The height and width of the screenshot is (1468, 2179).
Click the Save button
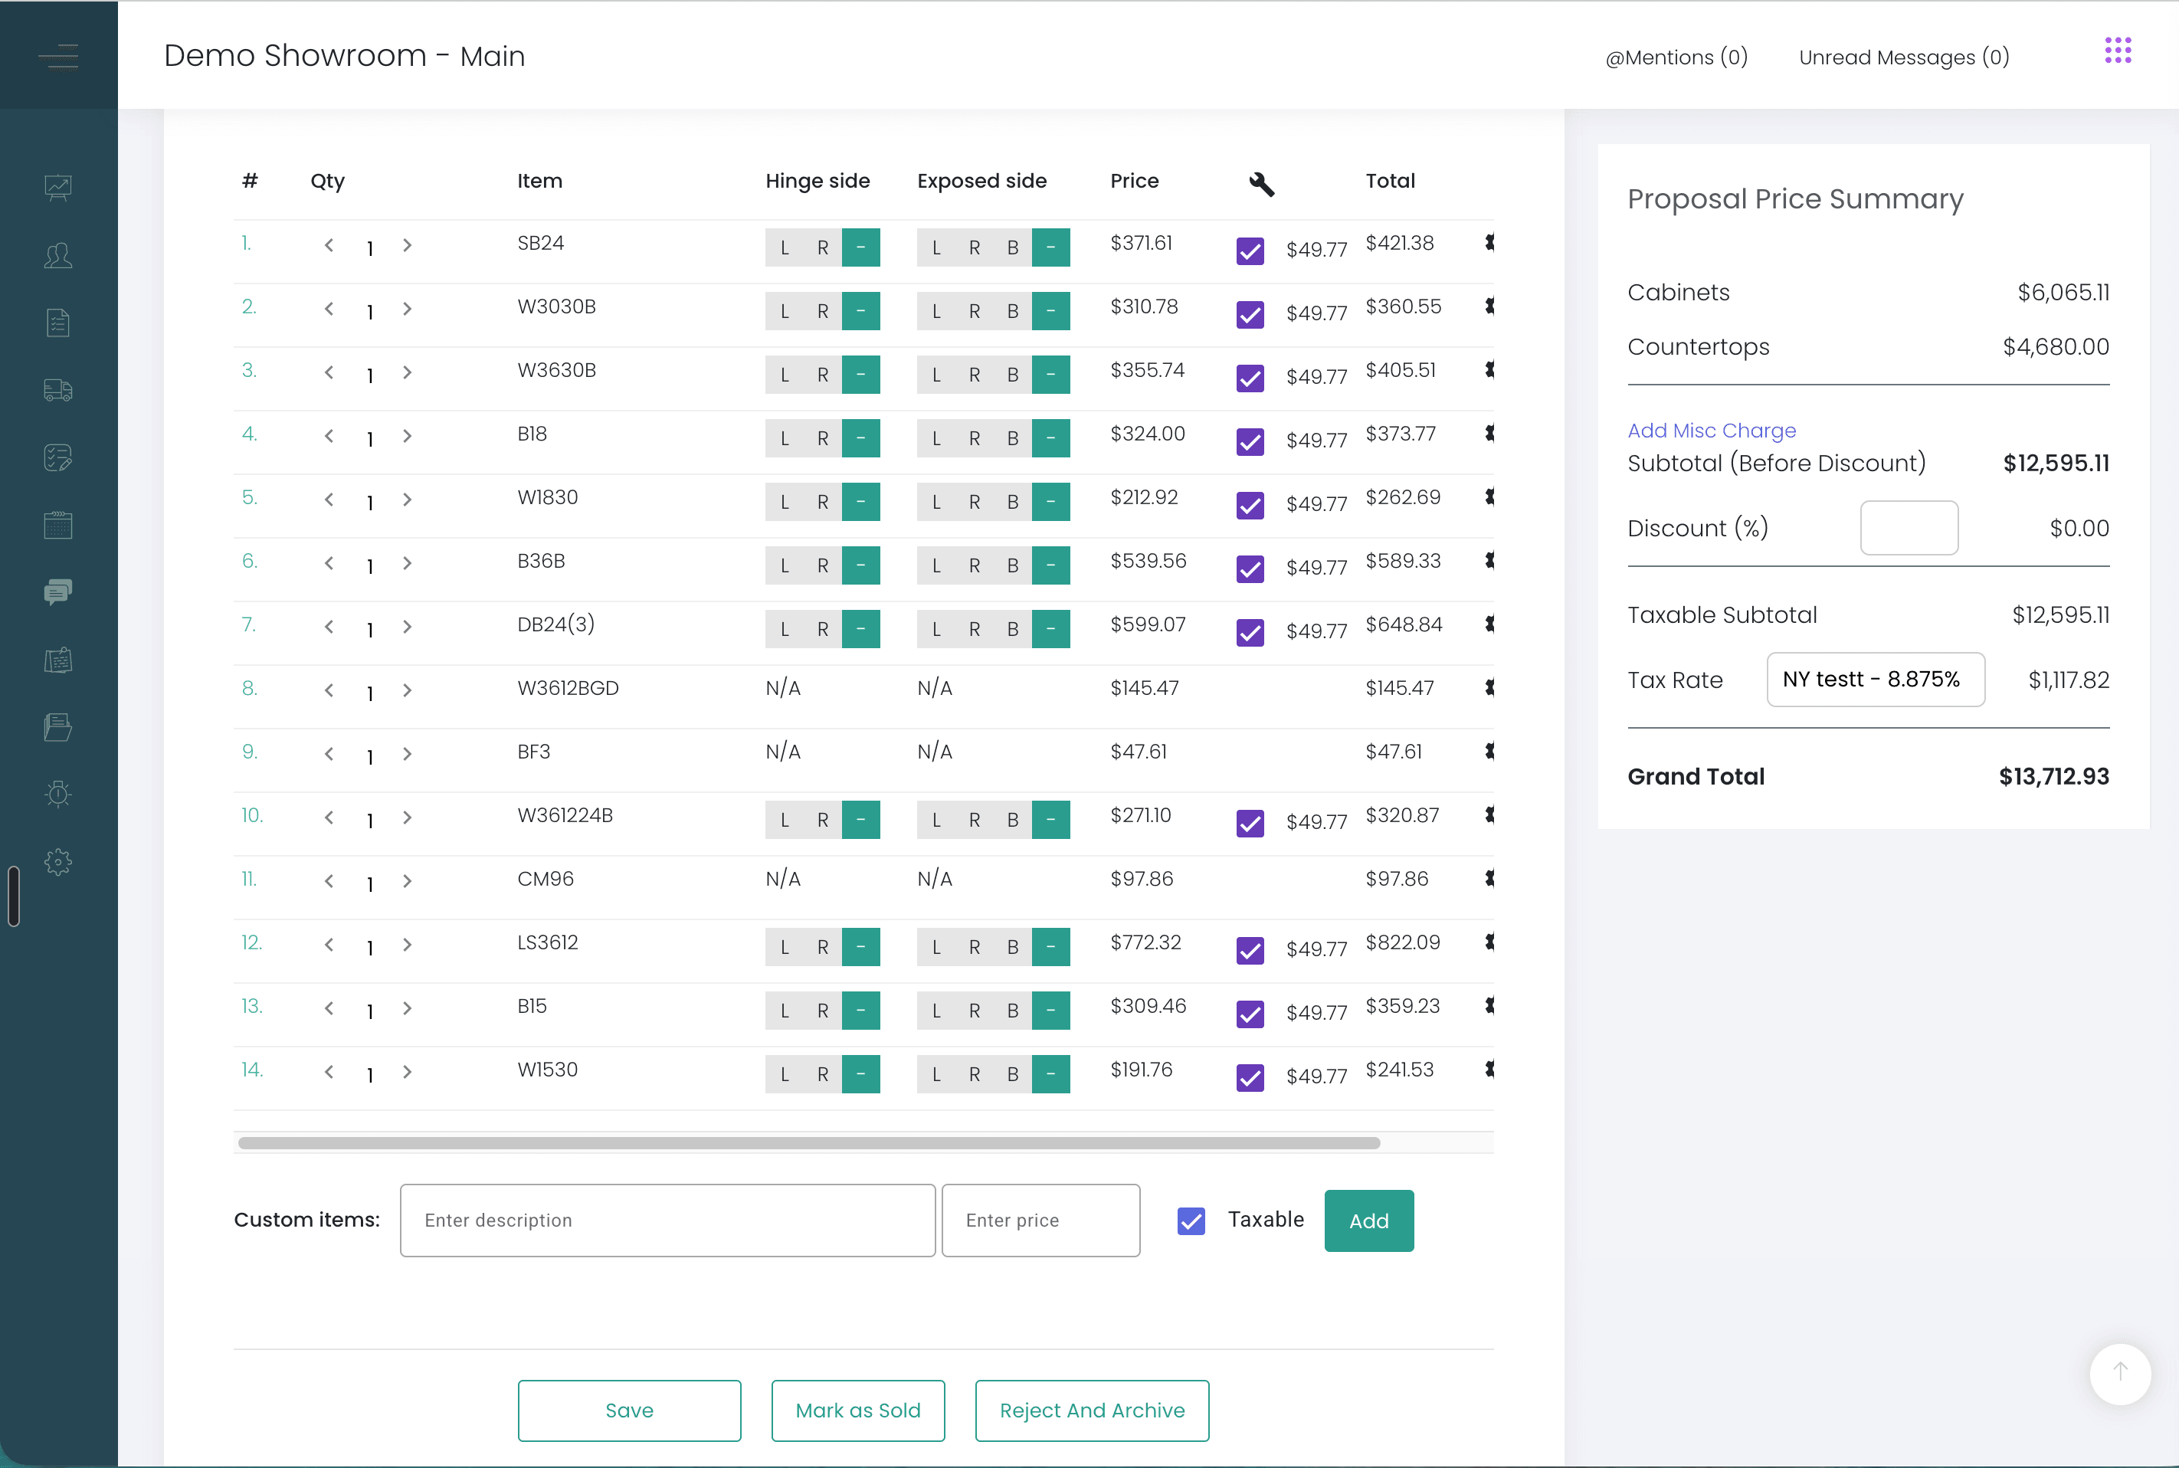pyautogui.click(x=629, y=1410)
